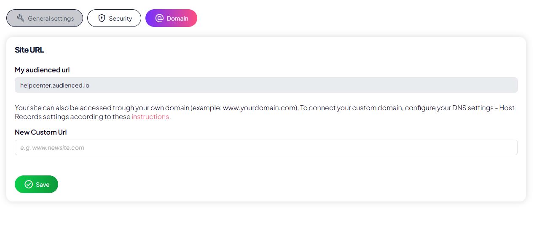Open the DNS instructions link
Image resolution: width=537 pixels, height=228 pixels.
point(150,117)
